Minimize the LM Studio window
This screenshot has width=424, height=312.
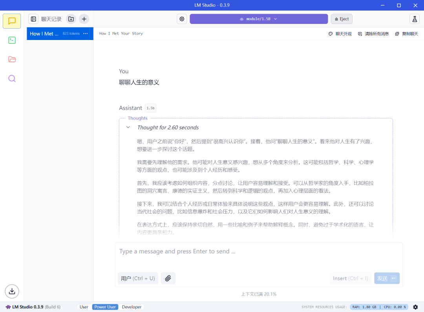pos(382,5)
